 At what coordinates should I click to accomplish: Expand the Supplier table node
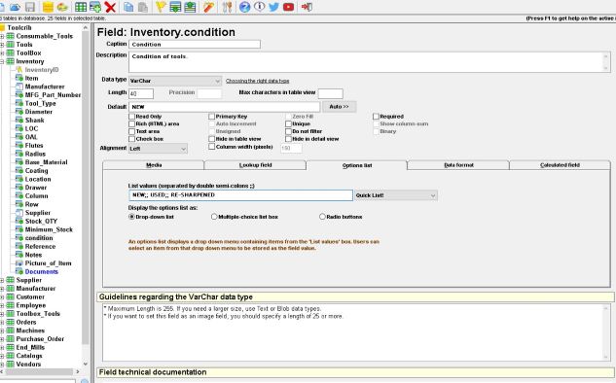tap(2, 280)
